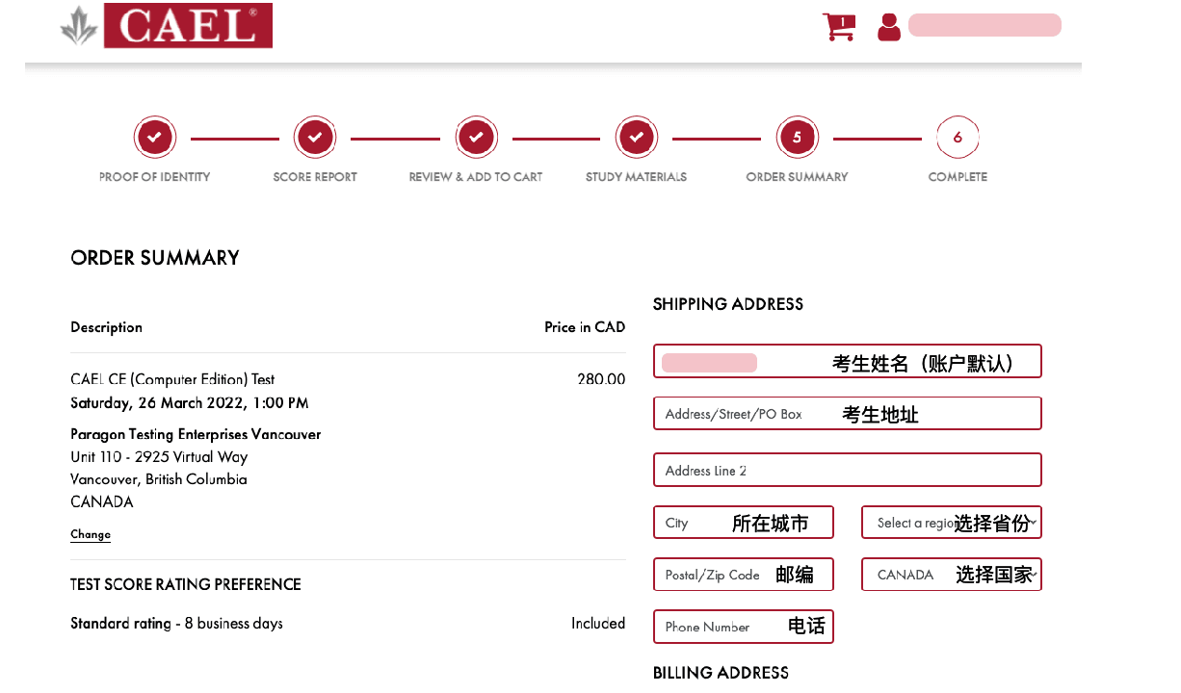This screenshot has width=1181, height=693.
Task: Click the user account profile icon
Action: 889,27
